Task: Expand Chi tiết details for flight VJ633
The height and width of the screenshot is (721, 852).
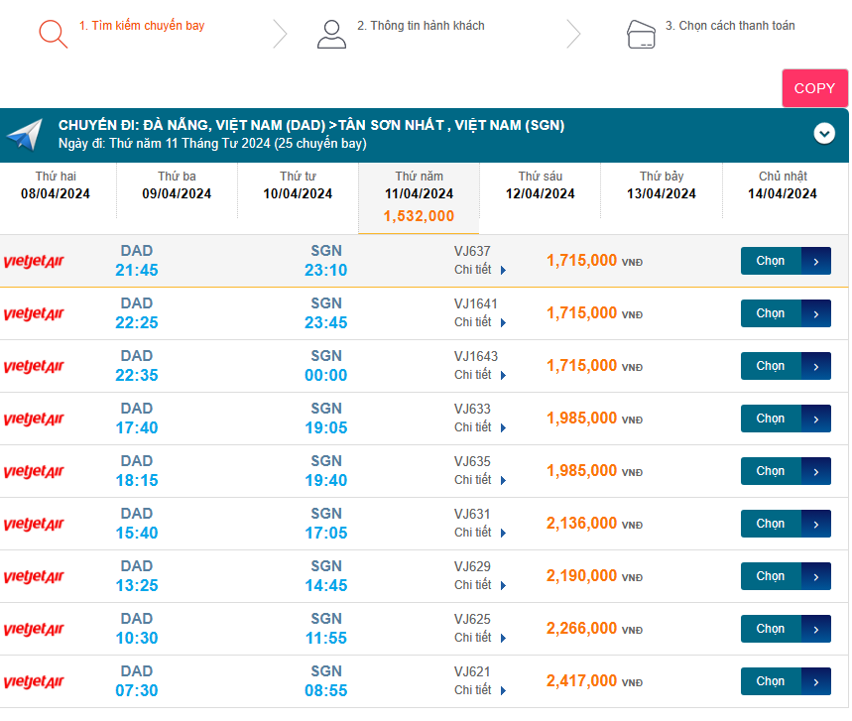Action: [x=480, y=427]
